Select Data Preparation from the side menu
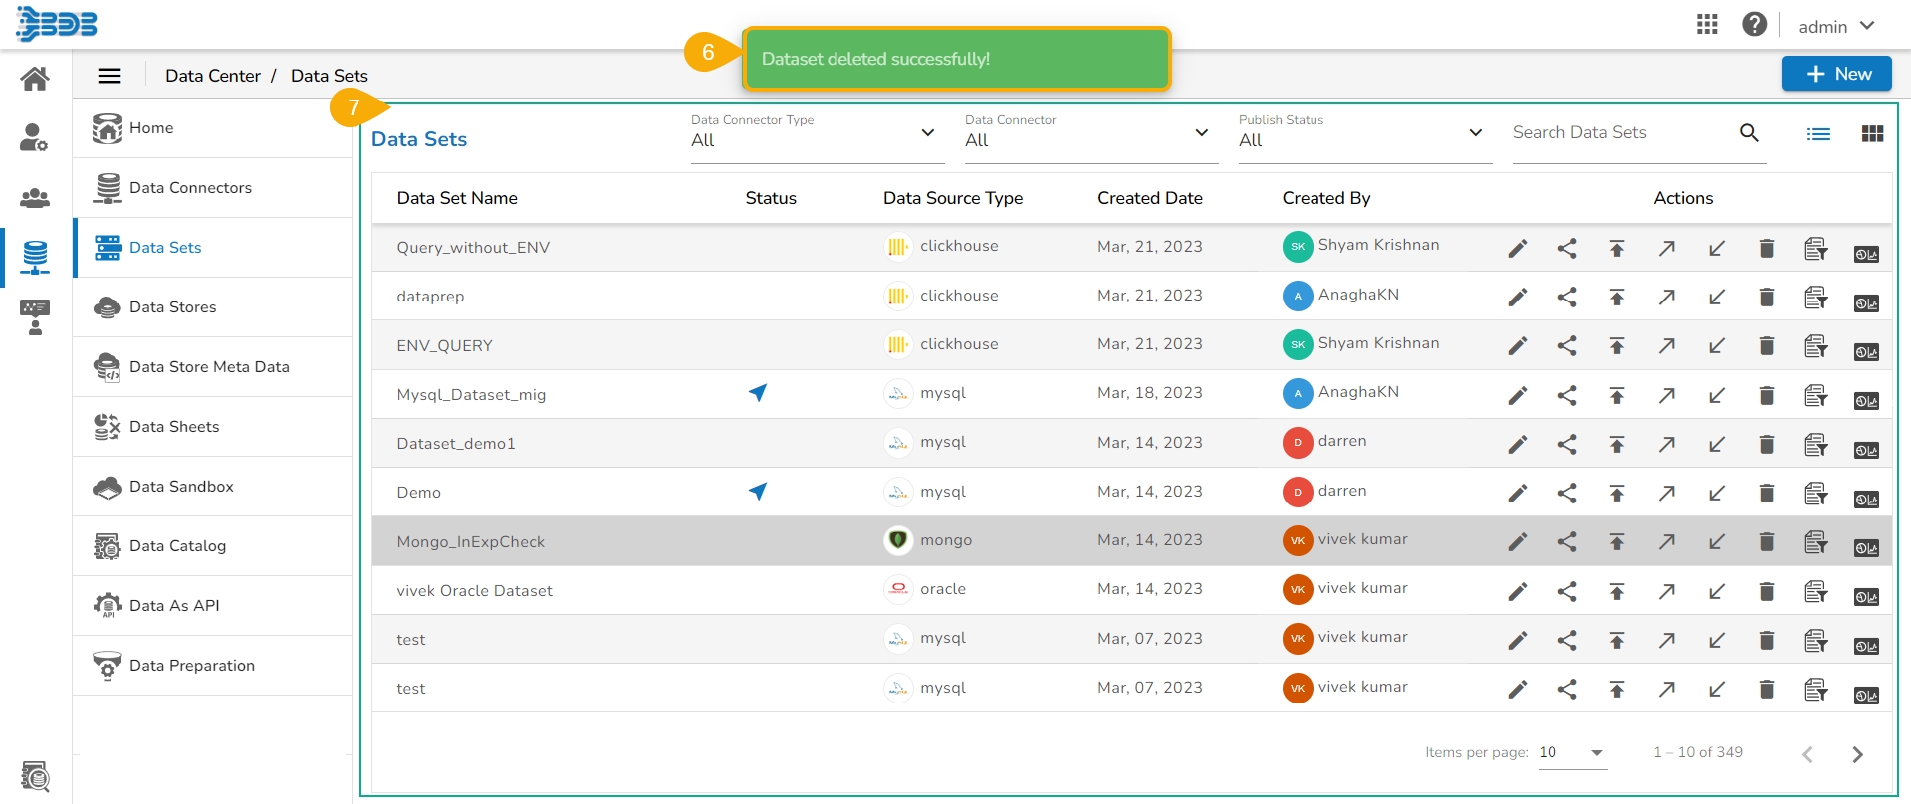Image resolution: width=1911 pixels, height=804 pixels. point(192,666)
